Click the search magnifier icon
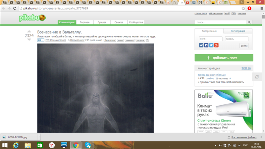Viewport: 265px width, 149px height. [x=249, y=23]
